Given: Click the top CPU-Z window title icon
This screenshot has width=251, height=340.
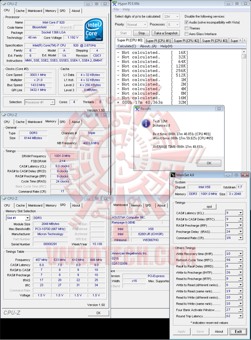Looking at the screenshot, I should 4,4.
